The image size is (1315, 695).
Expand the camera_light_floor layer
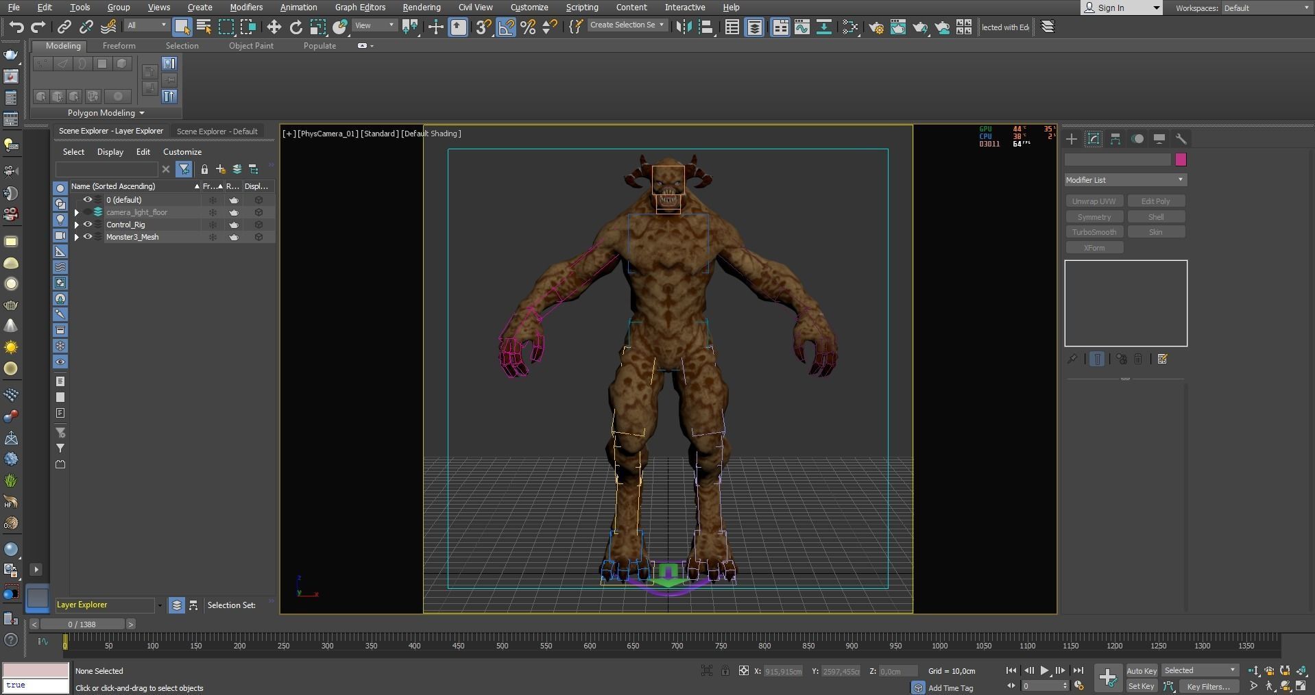(77, 212)
